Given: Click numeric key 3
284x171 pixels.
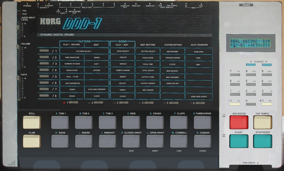Looking at the screenshot, I should [x=266, y=94].
